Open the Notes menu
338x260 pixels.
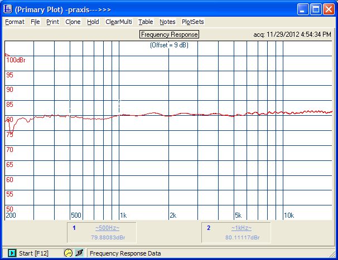[167, 22]
